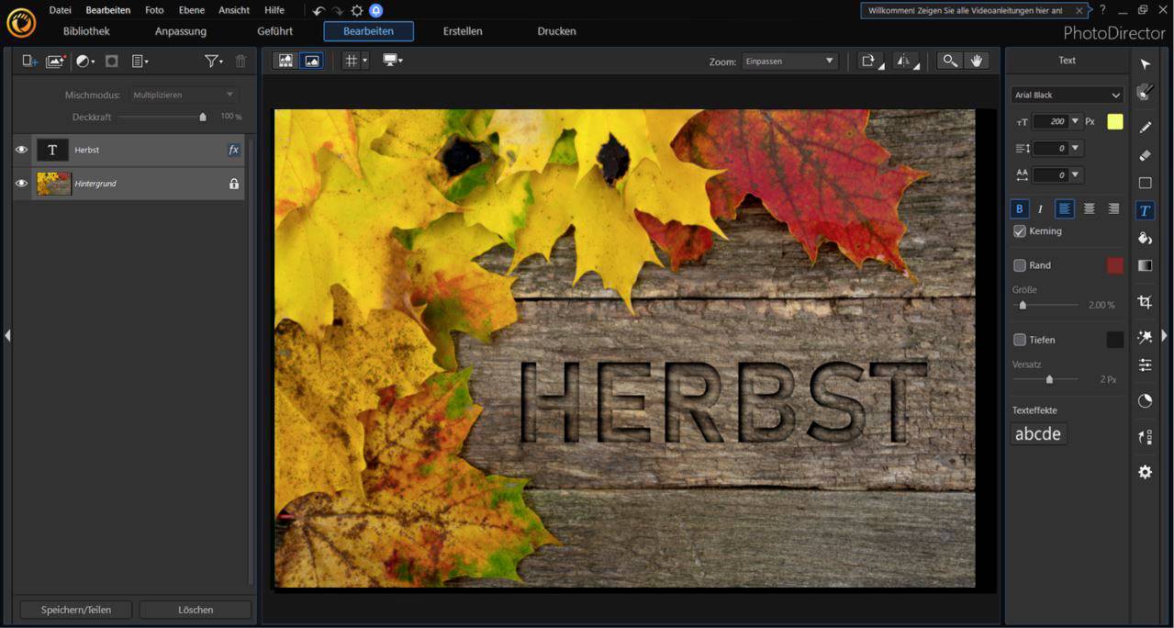Open the Ebene menu
This screenshot has width=1174, height=628.
[x=191, y=10]
